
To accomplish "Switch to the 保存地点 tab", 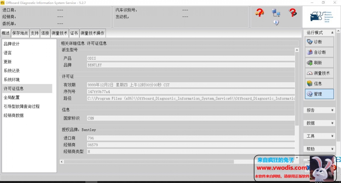I will coord(20,33).
